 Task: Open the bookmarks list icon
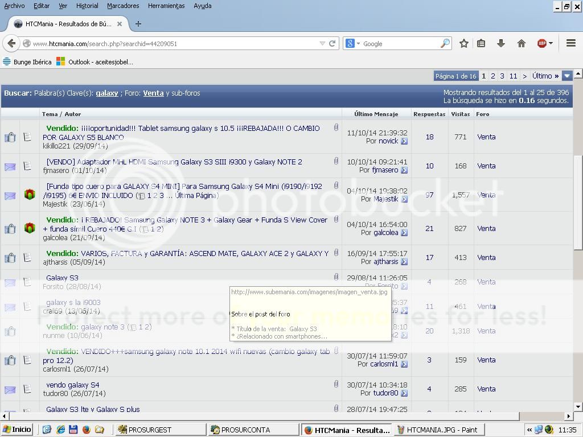481,43
